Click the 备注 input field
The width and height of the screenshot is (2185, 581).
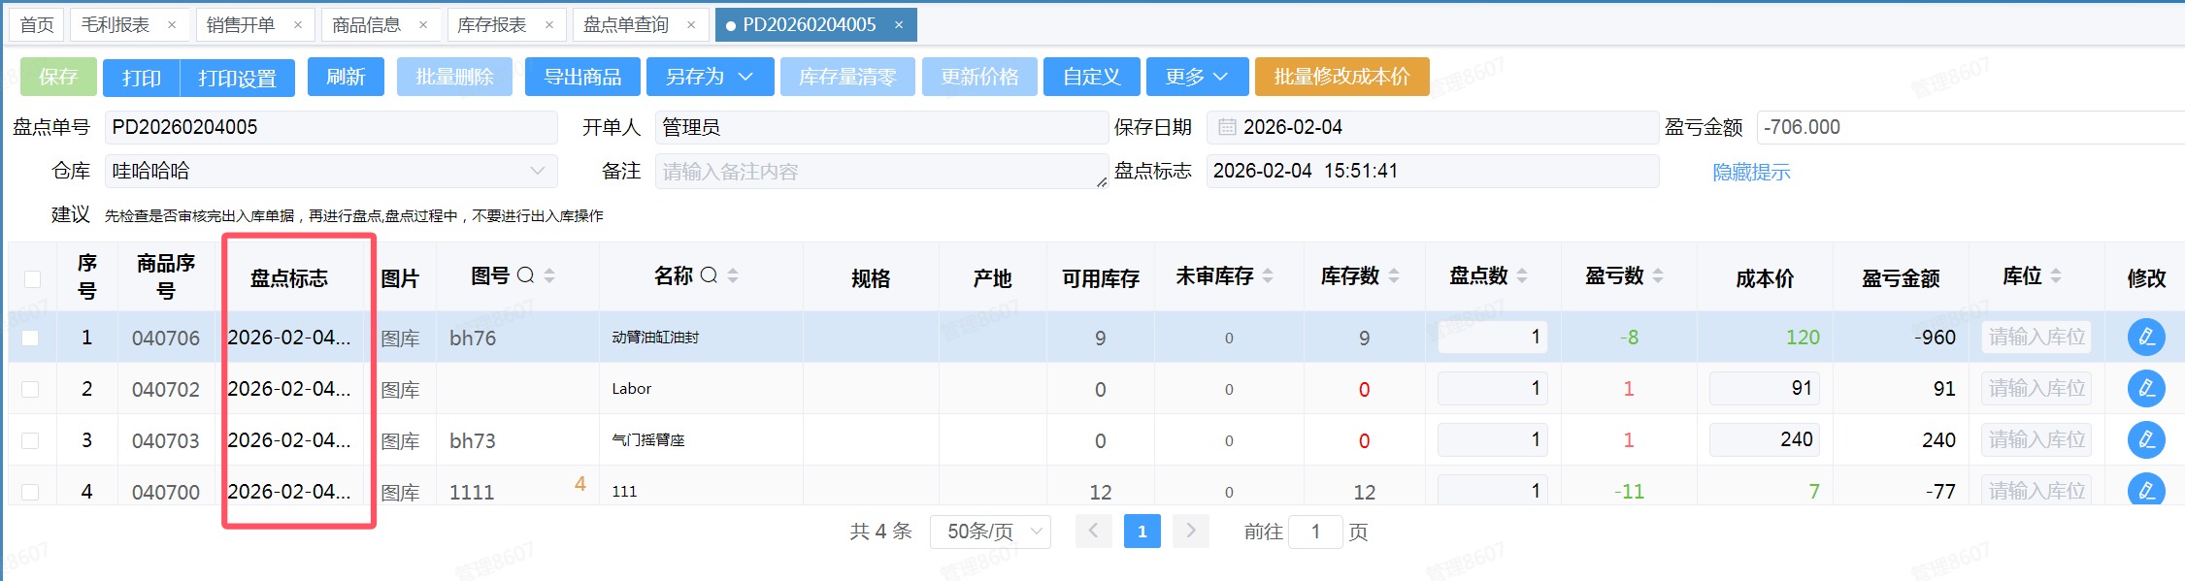[x=881, y=171]
